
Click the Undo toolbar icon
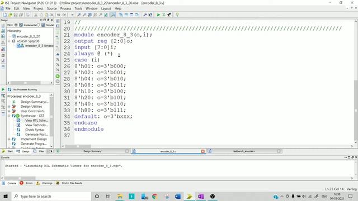tap(59, 15)
